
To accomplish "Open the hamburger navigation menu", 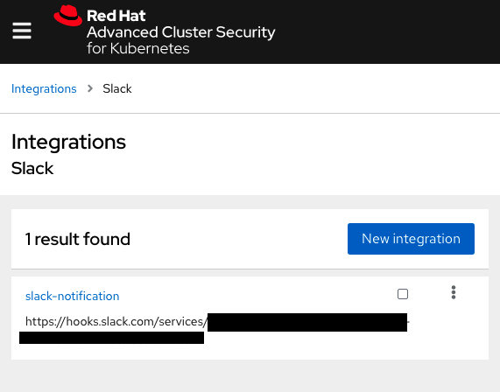I will [22, 31].
